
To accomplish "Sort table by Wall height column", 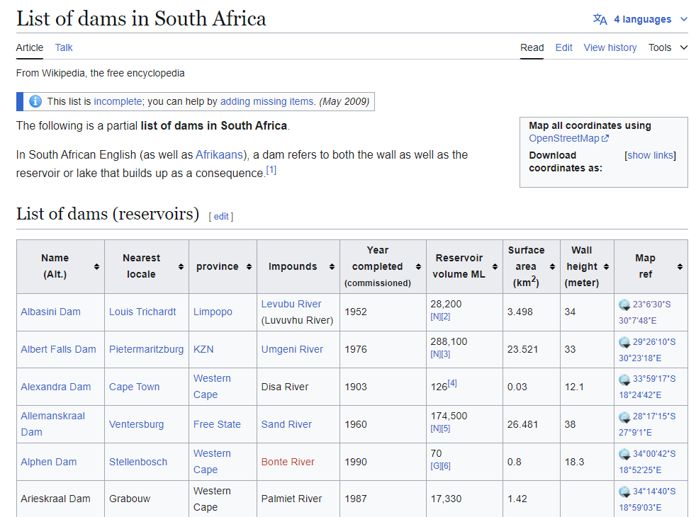I will 606,266.
